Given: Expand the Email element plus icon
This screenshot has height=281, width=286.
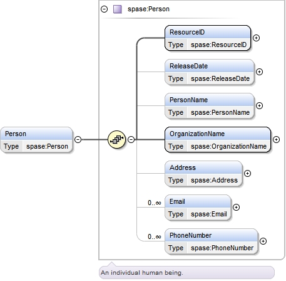Looking at the screenshot, I should 236,207.
